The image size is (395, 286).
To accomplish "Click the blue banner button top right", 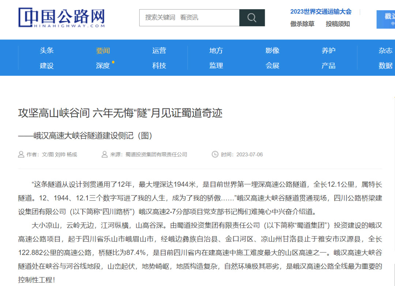I will click(x=386, y=19).
